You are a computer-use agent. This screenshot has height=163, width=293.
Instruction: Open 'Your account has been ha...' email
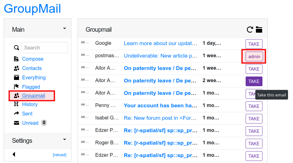pos(160,105)
